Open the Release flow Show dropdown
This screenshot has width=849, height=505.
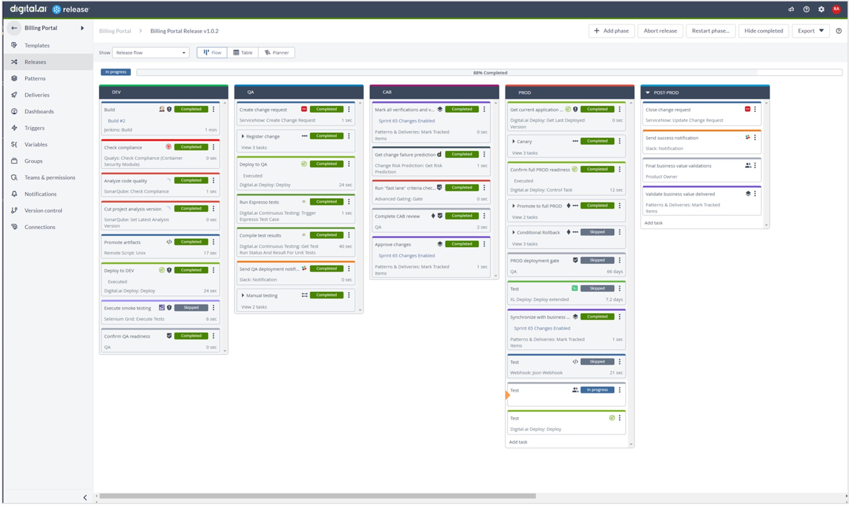[x=150, y=53]
